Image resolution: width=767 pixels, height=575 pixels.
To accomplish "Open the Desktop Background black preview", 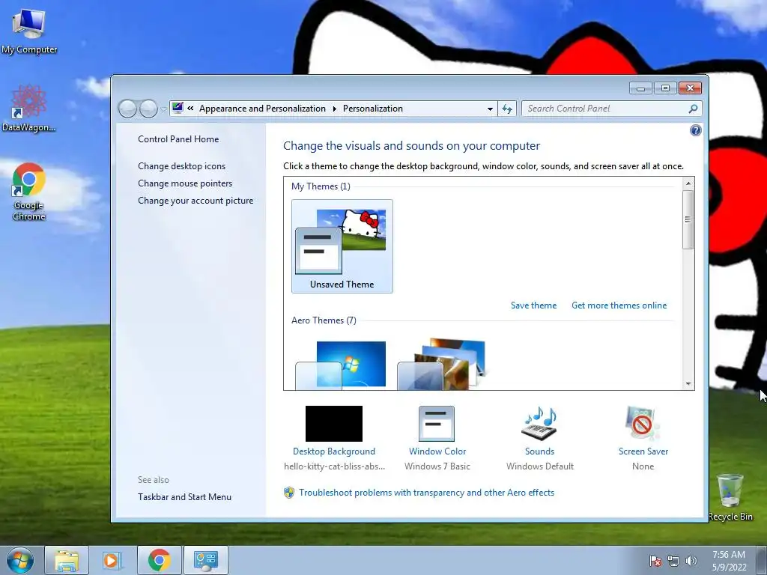I will 334,424.
